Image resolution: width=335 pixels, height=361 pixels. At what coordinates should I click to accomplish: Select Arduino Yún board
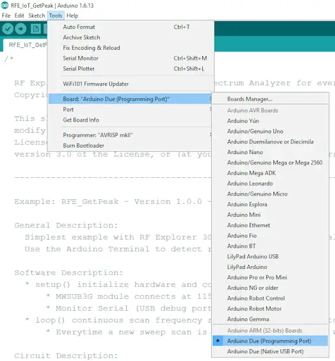270,121
